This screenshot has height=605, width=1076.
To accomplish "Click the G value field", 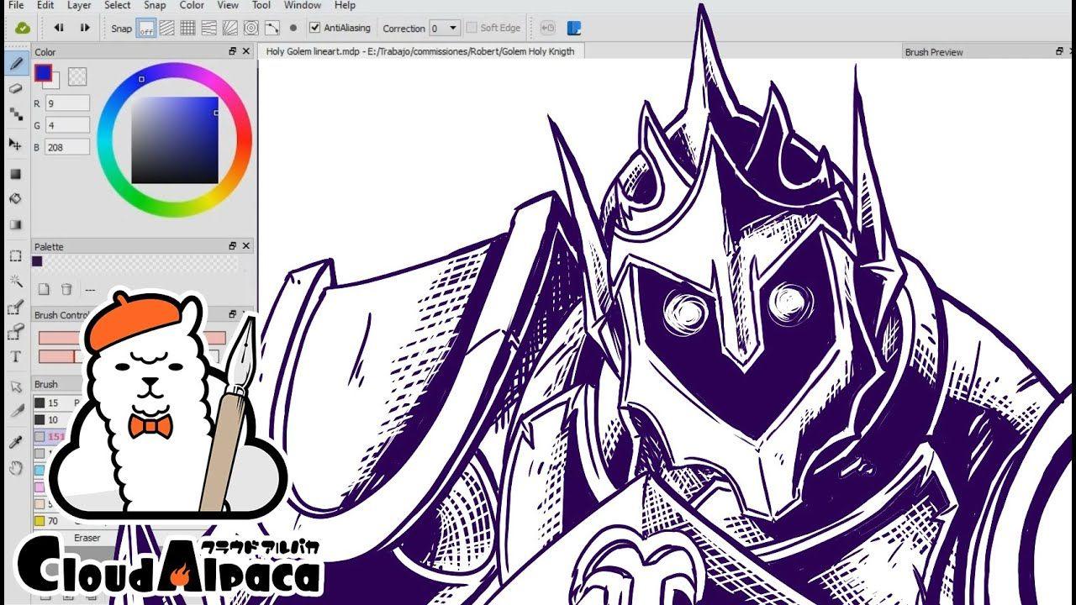I will tap(67, 125).
